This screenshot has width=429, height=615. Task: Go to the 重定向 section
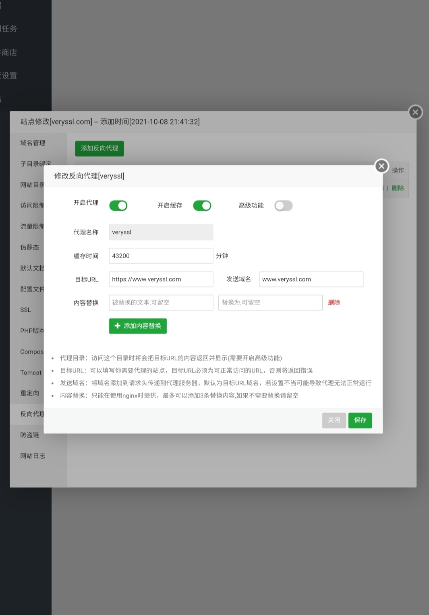tap(29, 393)
